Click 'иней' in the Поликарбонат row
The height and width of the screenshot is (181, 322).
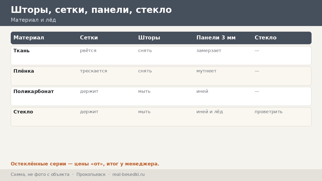tap(202, 91)
